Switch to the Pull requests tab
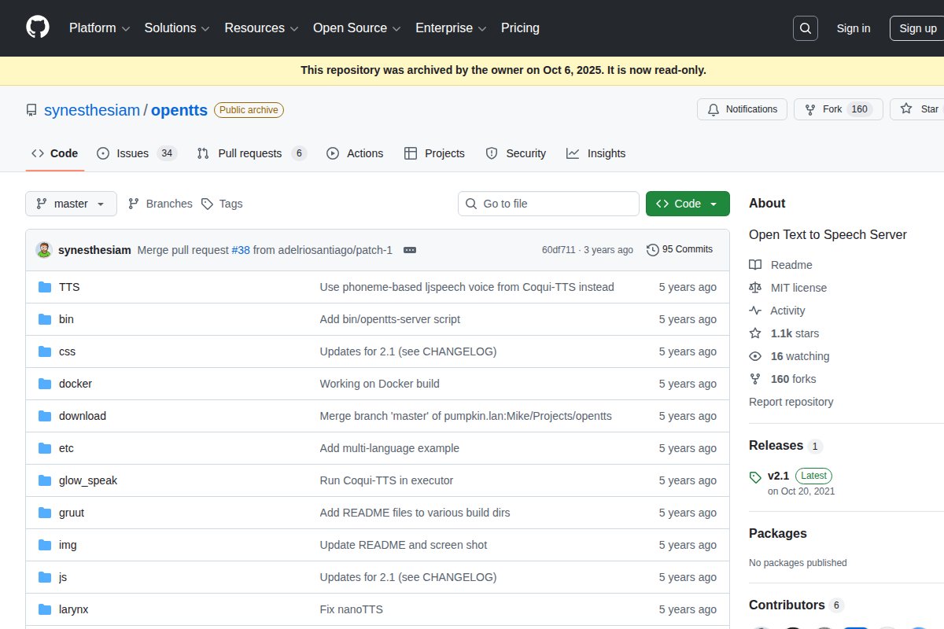The image size is (944, 629). coord(249,153)
